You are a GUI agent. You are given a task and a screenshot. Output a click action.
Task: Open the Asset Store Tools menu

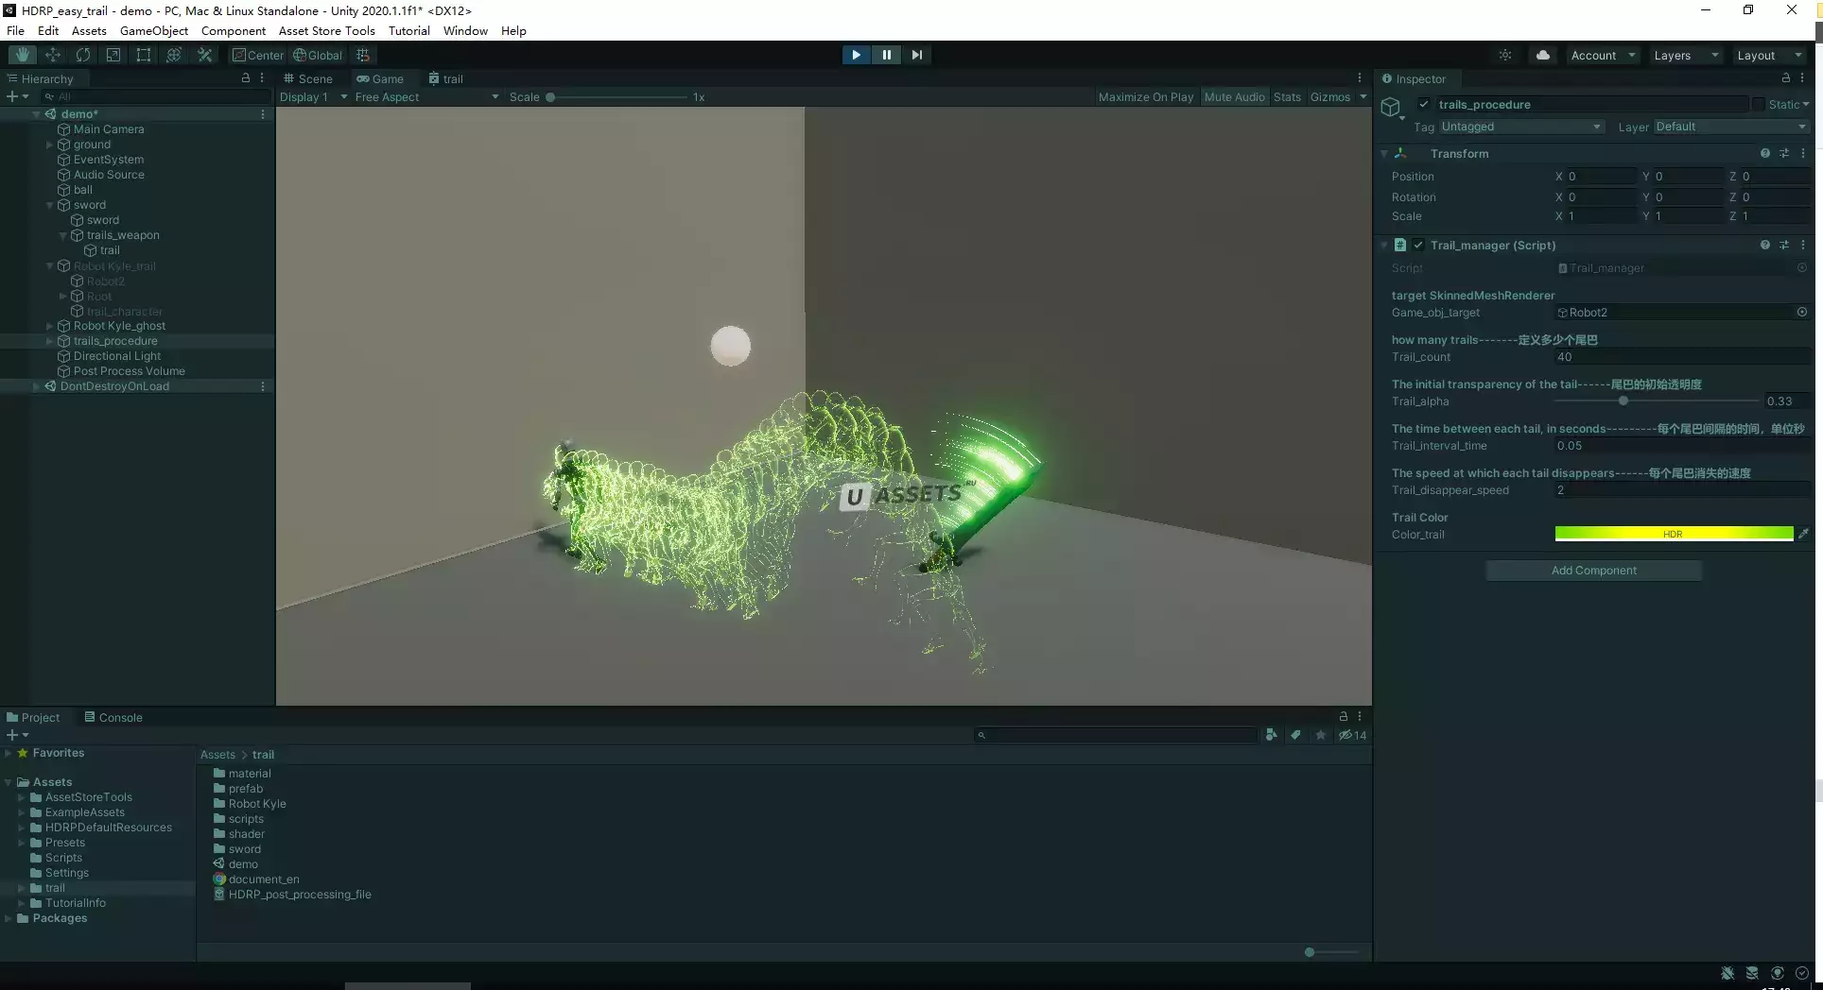(x=327, y=30)
